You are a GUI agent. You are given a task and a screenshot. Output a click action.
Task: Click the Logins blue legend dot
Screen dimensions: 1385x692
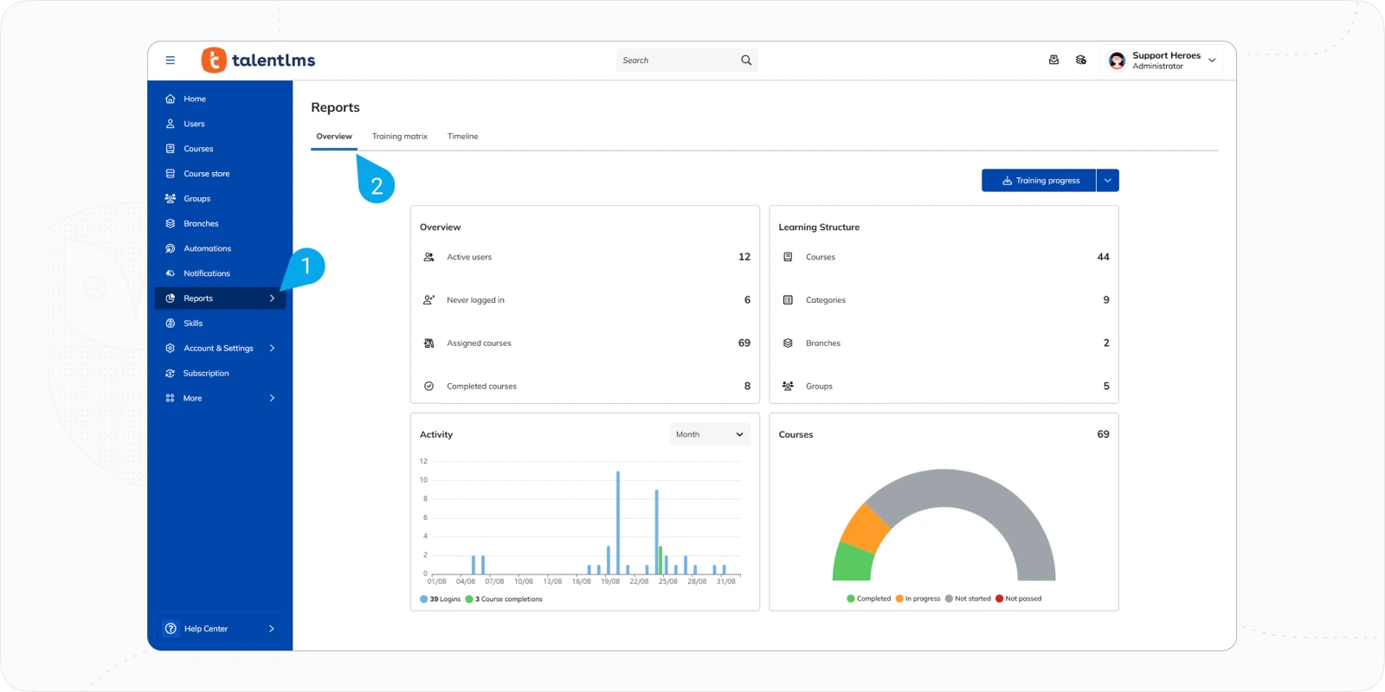click(424, 599)
